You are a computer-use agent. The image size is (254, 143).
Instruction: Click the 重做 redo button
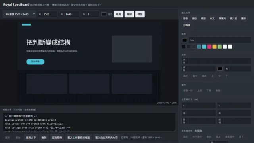(x=18, y=137)
